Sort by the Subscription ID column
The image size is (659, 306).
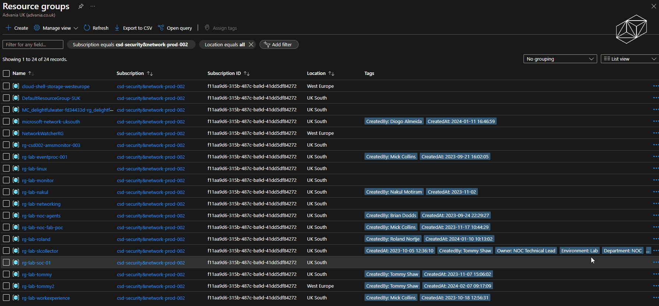228,73
